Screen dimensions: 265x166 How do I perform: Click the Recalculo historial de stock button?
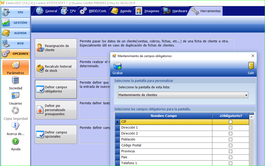click(56, 68)
